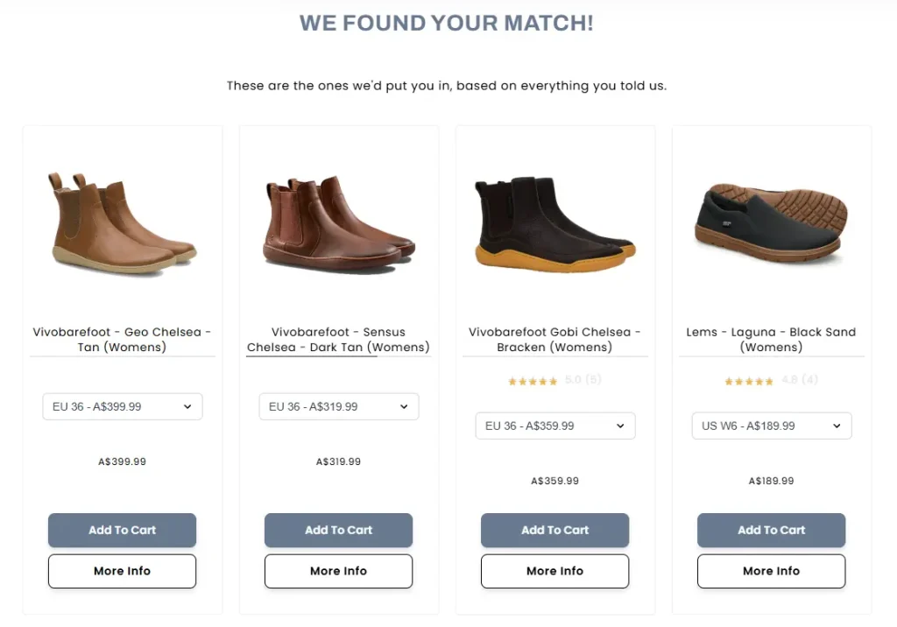The height and width of the screenshot is (627, 897).
Task: View More Info for Lems Laguna
Action: (x=771, y=571)
